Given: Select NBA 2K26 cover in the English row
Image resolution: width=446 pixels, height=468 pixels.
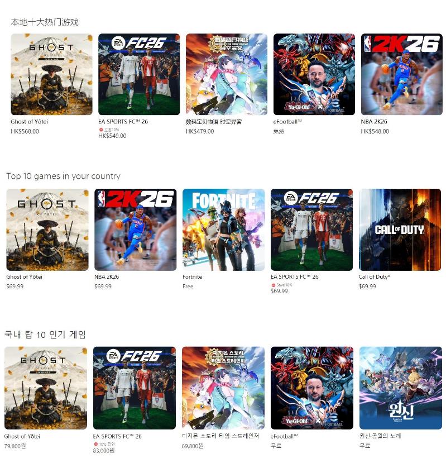Looking at the screenshot, I should click(x=136, y=230).
